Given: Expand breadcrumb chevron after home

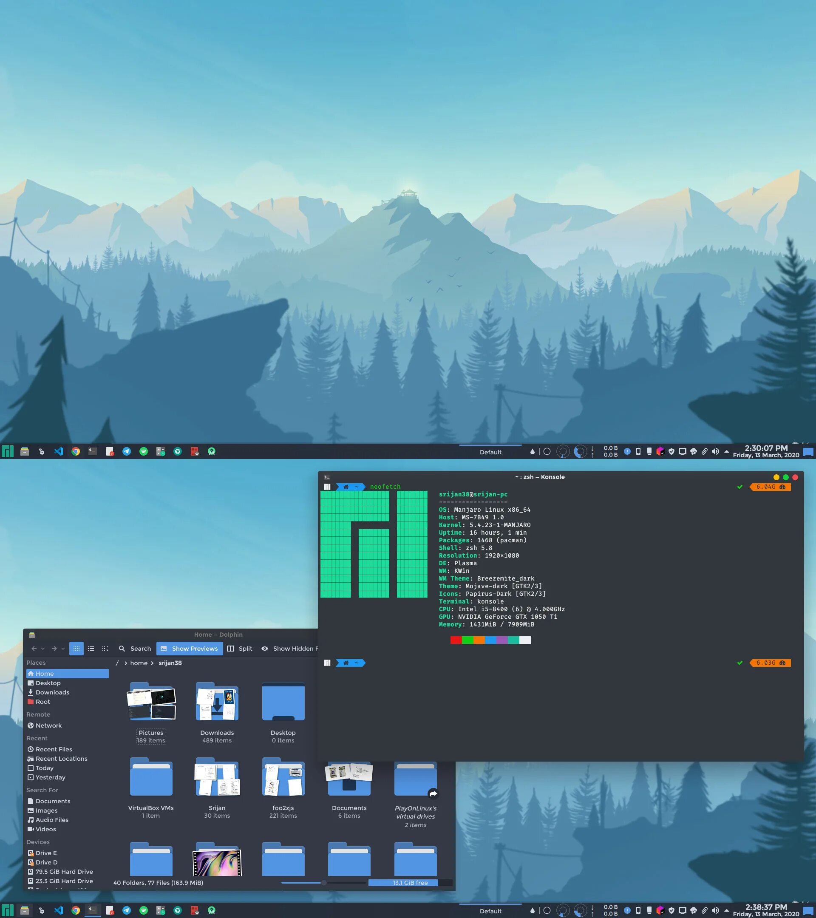Looking at the screenshot, I should pyautogui.click(x=152, y=663).
